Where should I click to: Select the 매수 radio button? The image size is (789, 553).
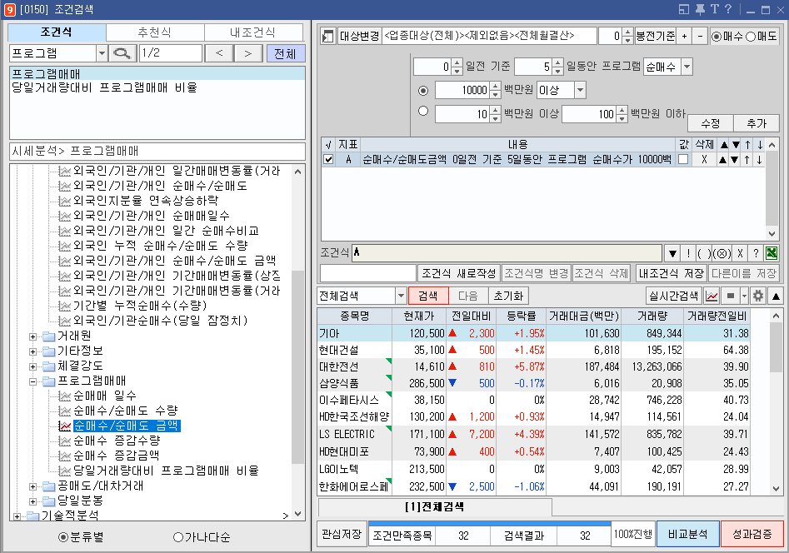click(717, 36)
